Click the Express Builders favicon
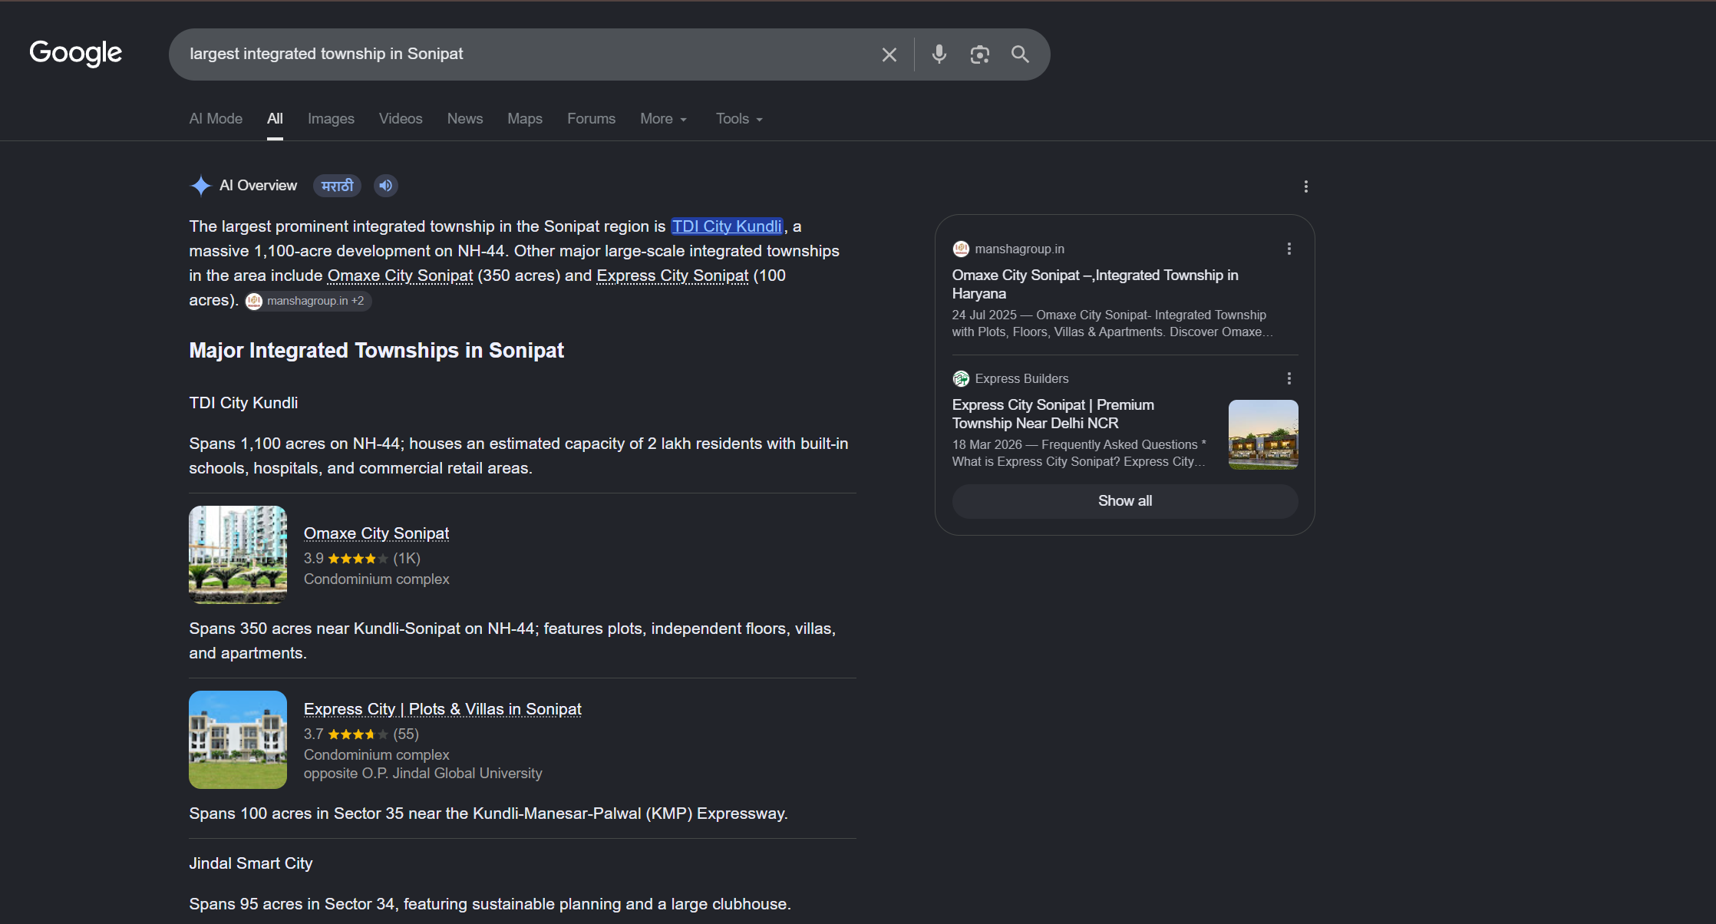Image resolution: width=1716 pixels, height=924 pixels. click(961, 378)
